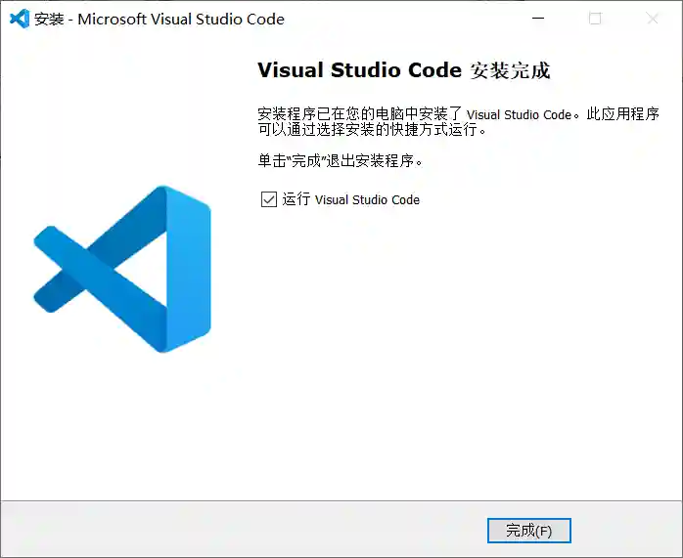Click the gray footer area left of 完成 button
This screenshot has width=683, height=558.
(x=245, y=530)
